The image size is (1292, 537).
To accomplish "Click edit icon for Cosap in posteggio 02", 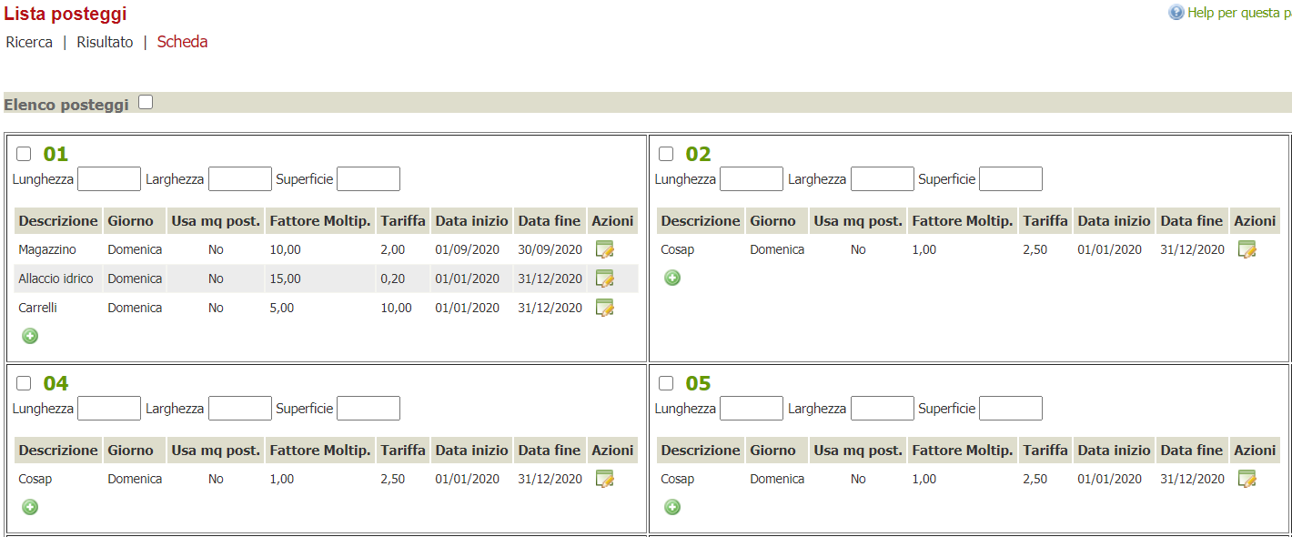I will point(1247,249).
